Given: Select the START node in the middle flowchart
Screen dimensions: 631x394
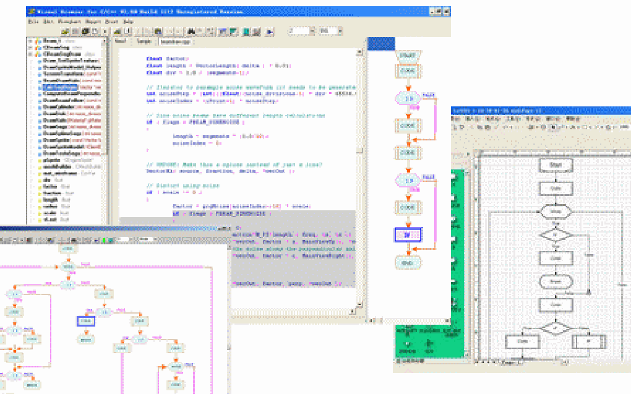Looking at the screenshot, I should click(407, 56).
